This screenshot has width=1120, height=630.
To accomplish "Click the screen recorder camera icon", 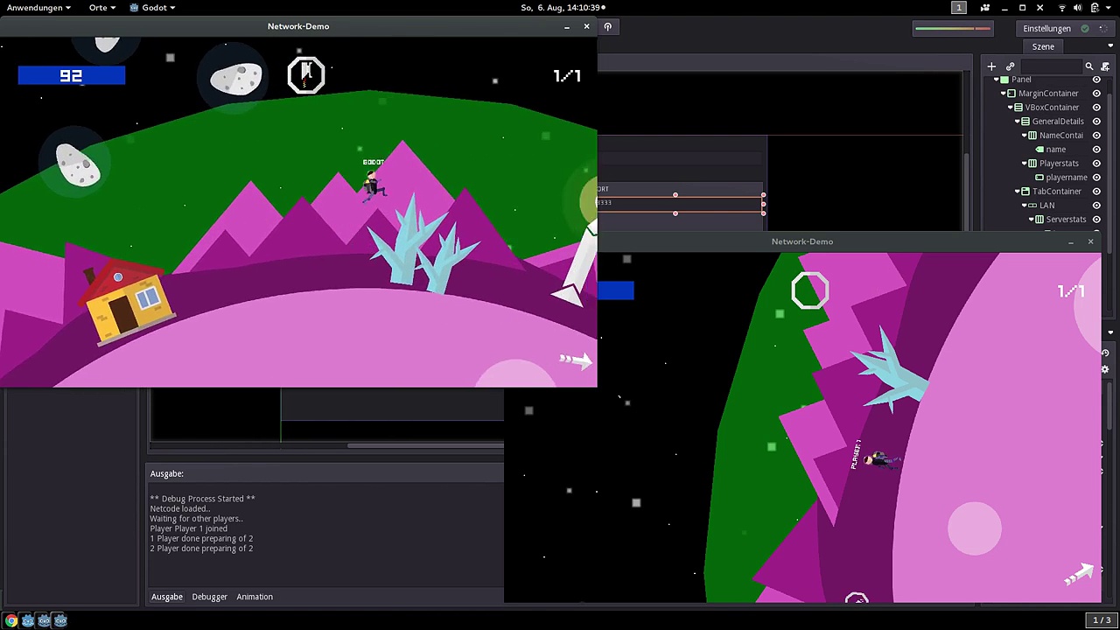I will (984, 8).
